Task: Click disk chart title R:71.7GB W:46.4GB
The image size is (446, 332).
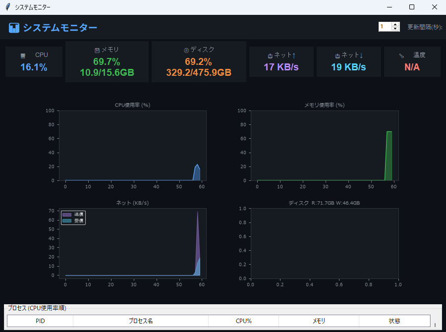Action: pos(324,203)
